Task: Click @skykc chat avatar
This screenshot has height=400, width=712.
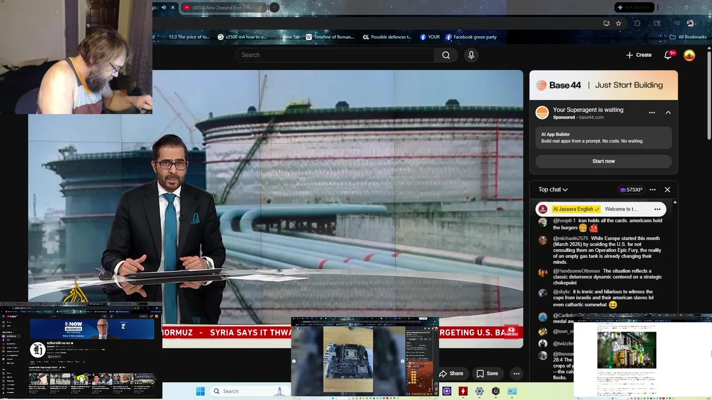Action: [x=543, y=293]
